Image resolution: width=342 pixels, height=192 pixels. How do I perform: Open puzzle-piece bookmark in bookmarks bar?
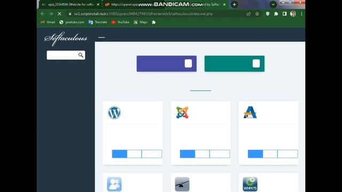(153, 22)
